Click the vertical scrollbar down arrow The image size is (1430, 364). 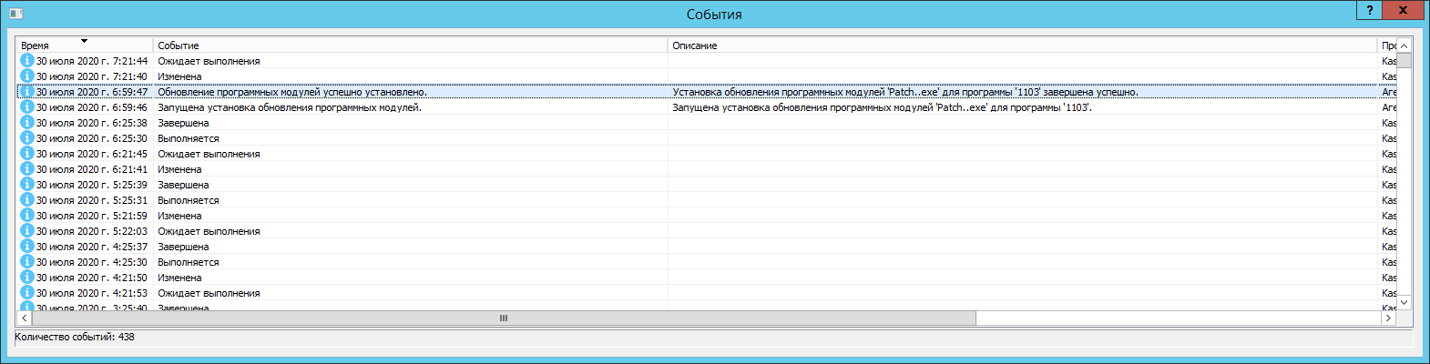point(1404,302)
